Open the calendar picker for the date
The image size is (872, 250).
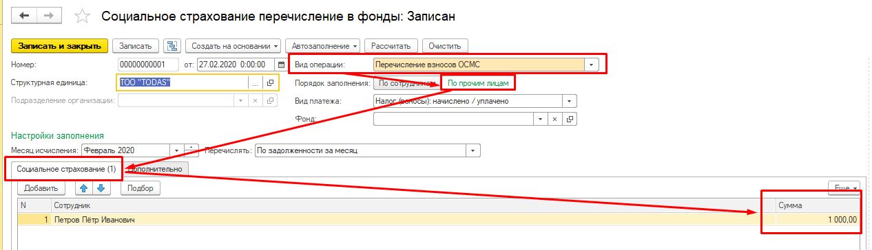click(280, 65)
